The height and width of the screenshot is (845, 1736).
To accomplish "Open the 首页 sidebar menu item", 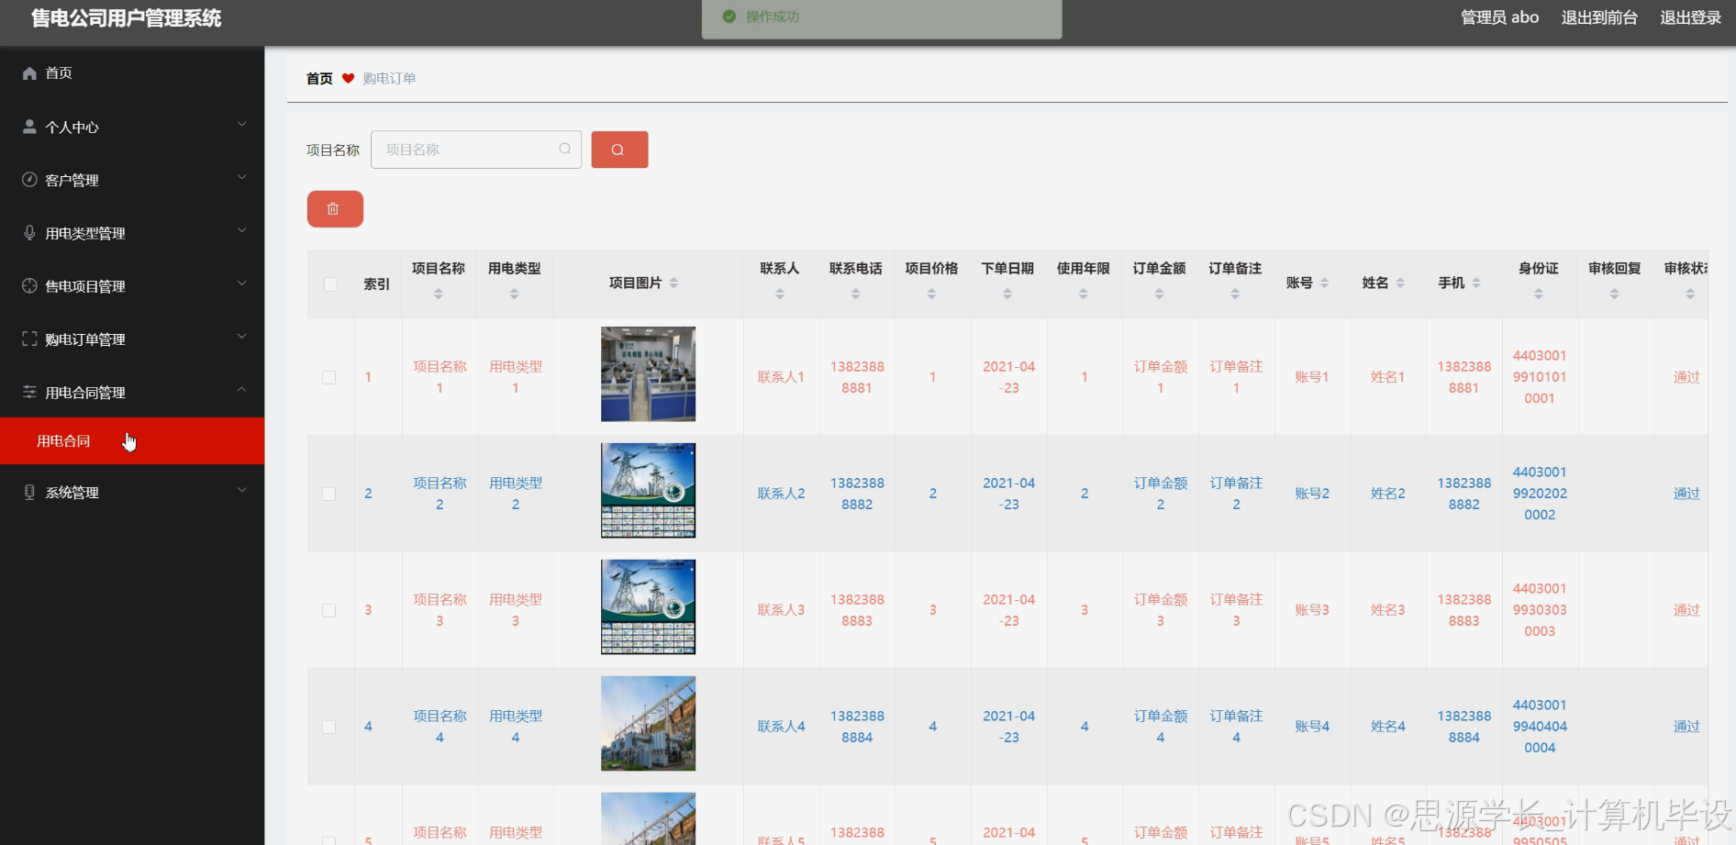I will [132, 73].
